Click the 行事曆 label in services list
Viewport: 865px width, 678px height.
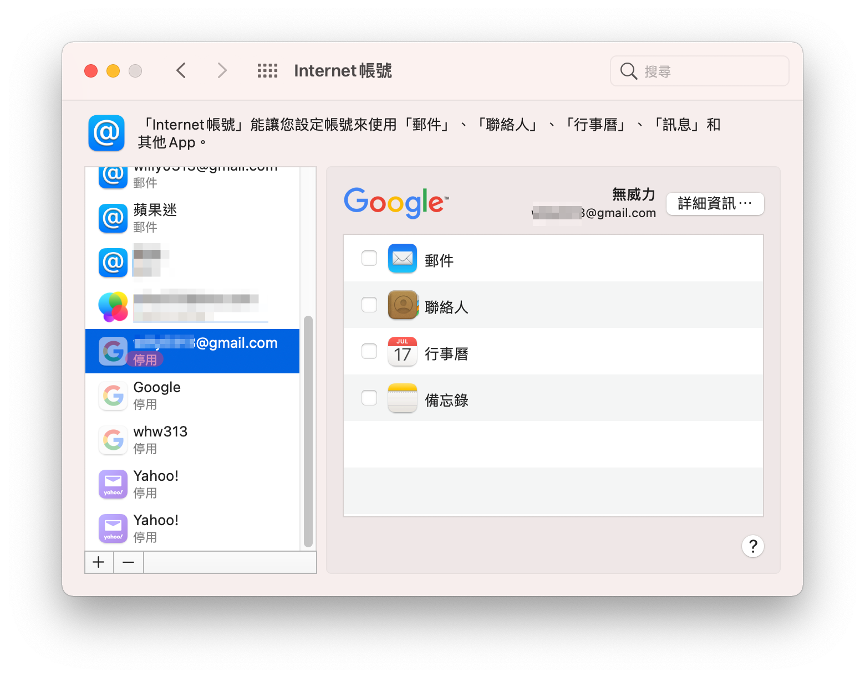pyautogui.click(x=446, y=353)
